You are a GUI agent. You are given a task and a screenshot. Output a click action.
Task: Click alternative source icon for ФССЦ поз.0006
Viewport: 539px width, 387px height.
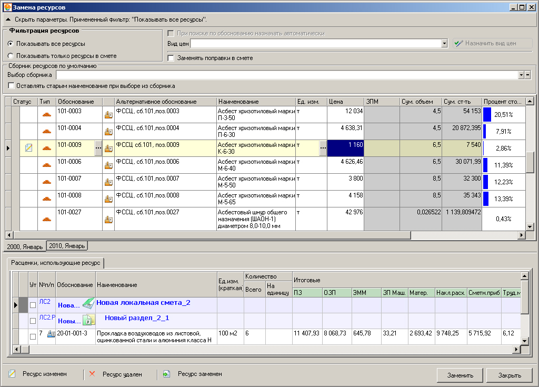(108, 165)
